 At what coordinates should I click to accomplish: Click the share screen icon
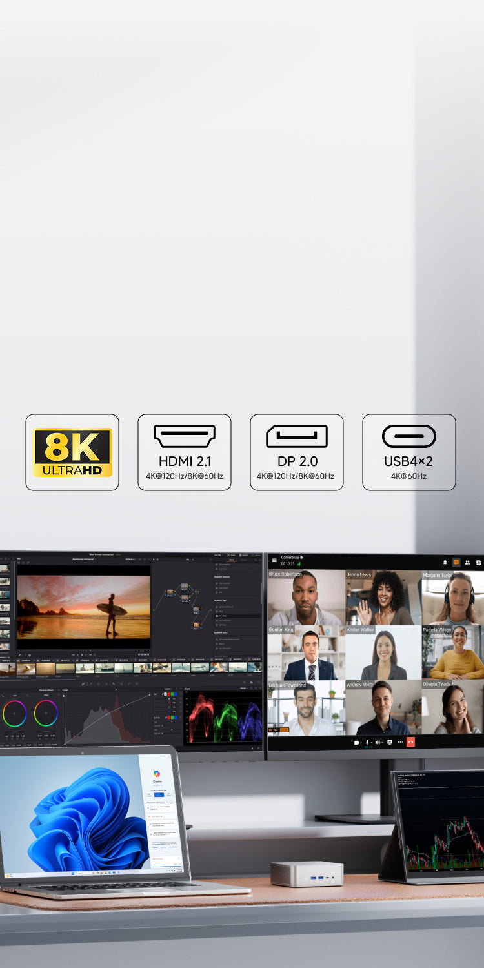coord(390,742)
